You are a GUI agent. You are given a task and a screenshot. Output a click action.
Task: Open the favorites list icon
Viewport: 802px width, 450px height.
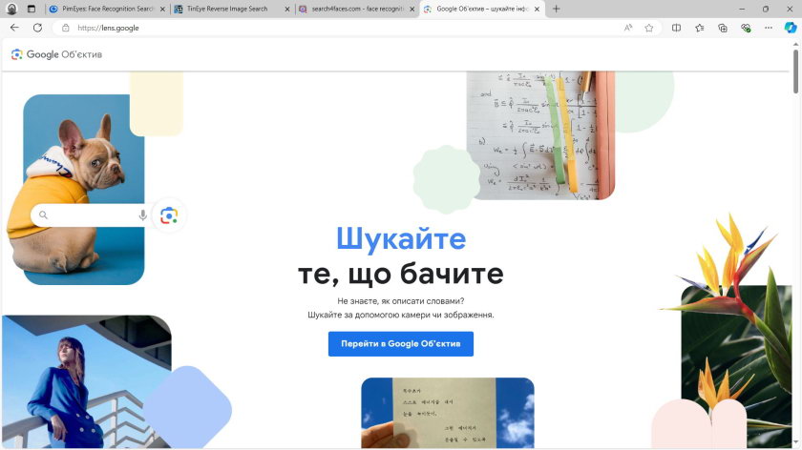point(699,28)
